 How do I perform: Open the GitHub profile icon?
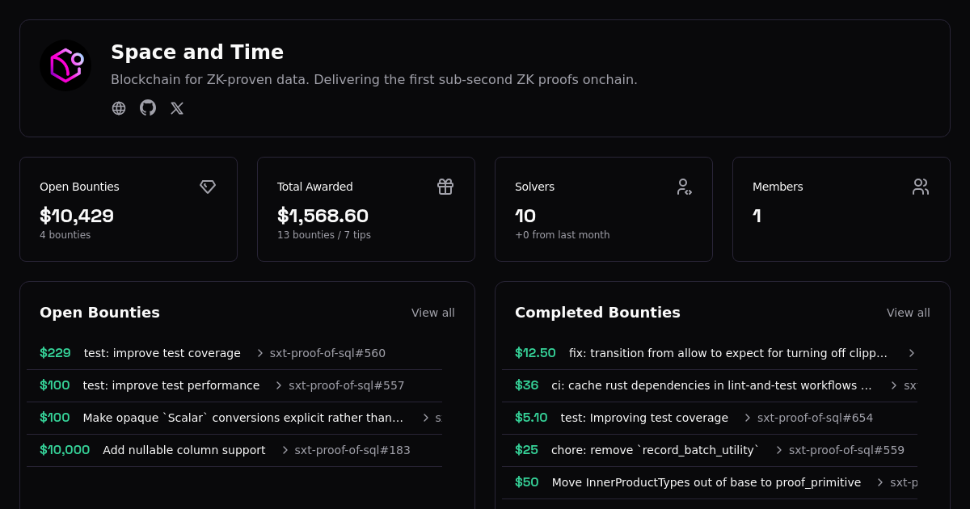[148, 108]
